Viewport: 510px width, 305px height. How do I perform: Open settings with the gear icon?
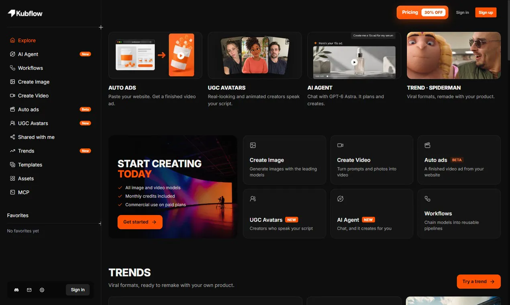click(x=42, y=290)
